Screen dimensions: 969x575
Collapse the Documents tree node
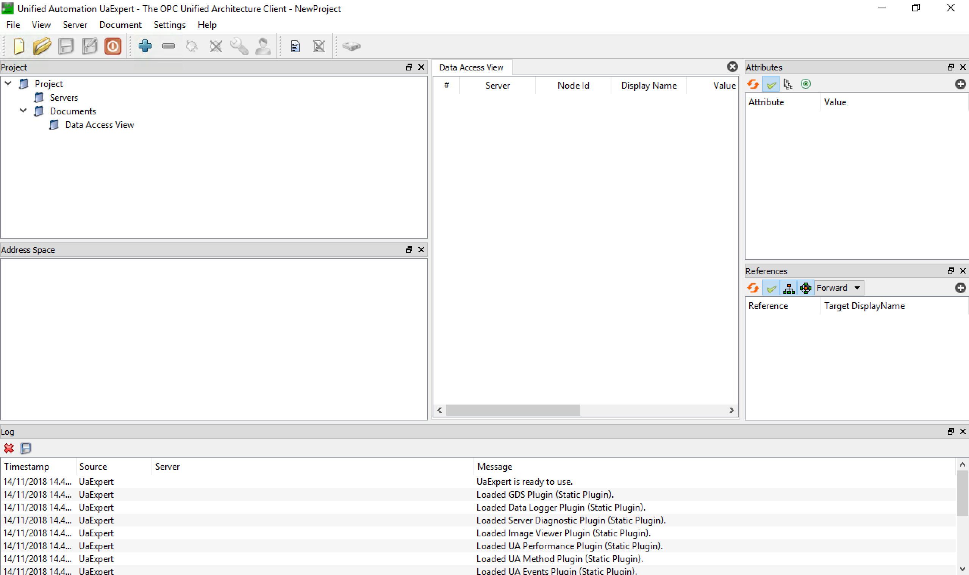(x=23, y=111)
